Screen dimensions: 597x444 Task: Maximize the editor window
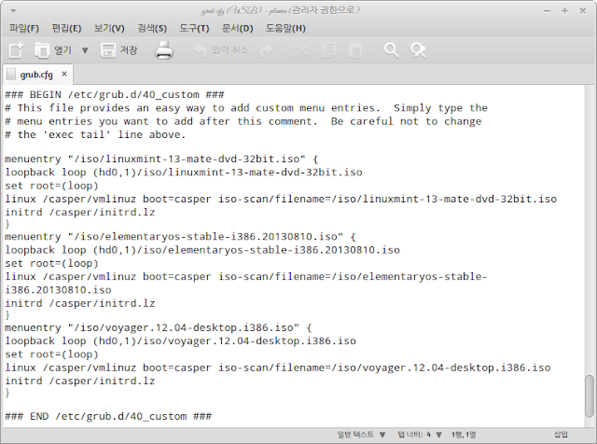coord(564,11)
